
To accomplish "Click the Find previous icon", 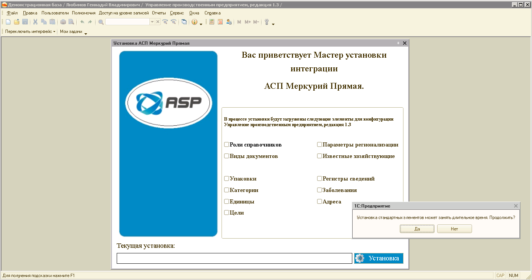I will click(x=173, y=22).
